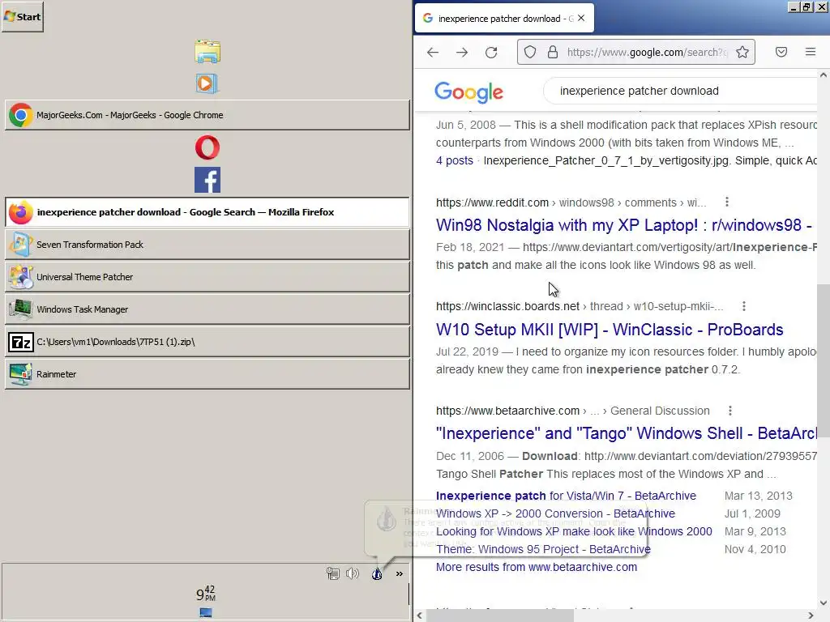Open Theme: Windows 95 Project link
Viewport: 830px width, 622px height.
coord(543,550)
